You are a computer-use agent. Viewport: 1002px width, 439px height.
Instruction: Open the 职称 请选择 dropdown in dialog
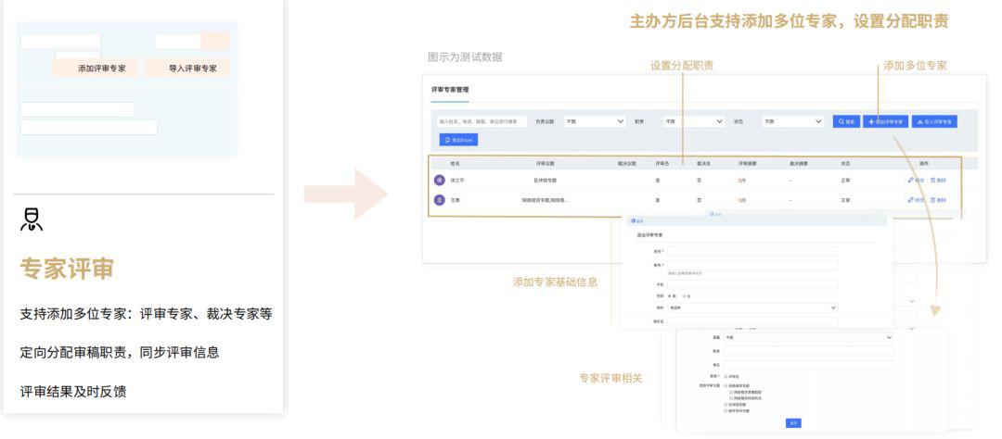point(752,307)
